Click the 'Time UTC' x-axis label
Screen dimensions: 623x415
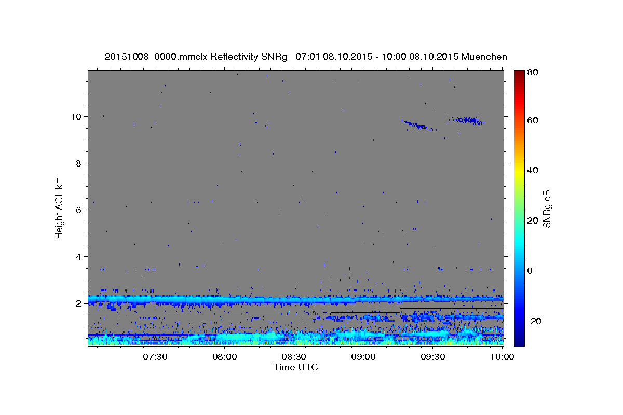click(x=295, y=367)
